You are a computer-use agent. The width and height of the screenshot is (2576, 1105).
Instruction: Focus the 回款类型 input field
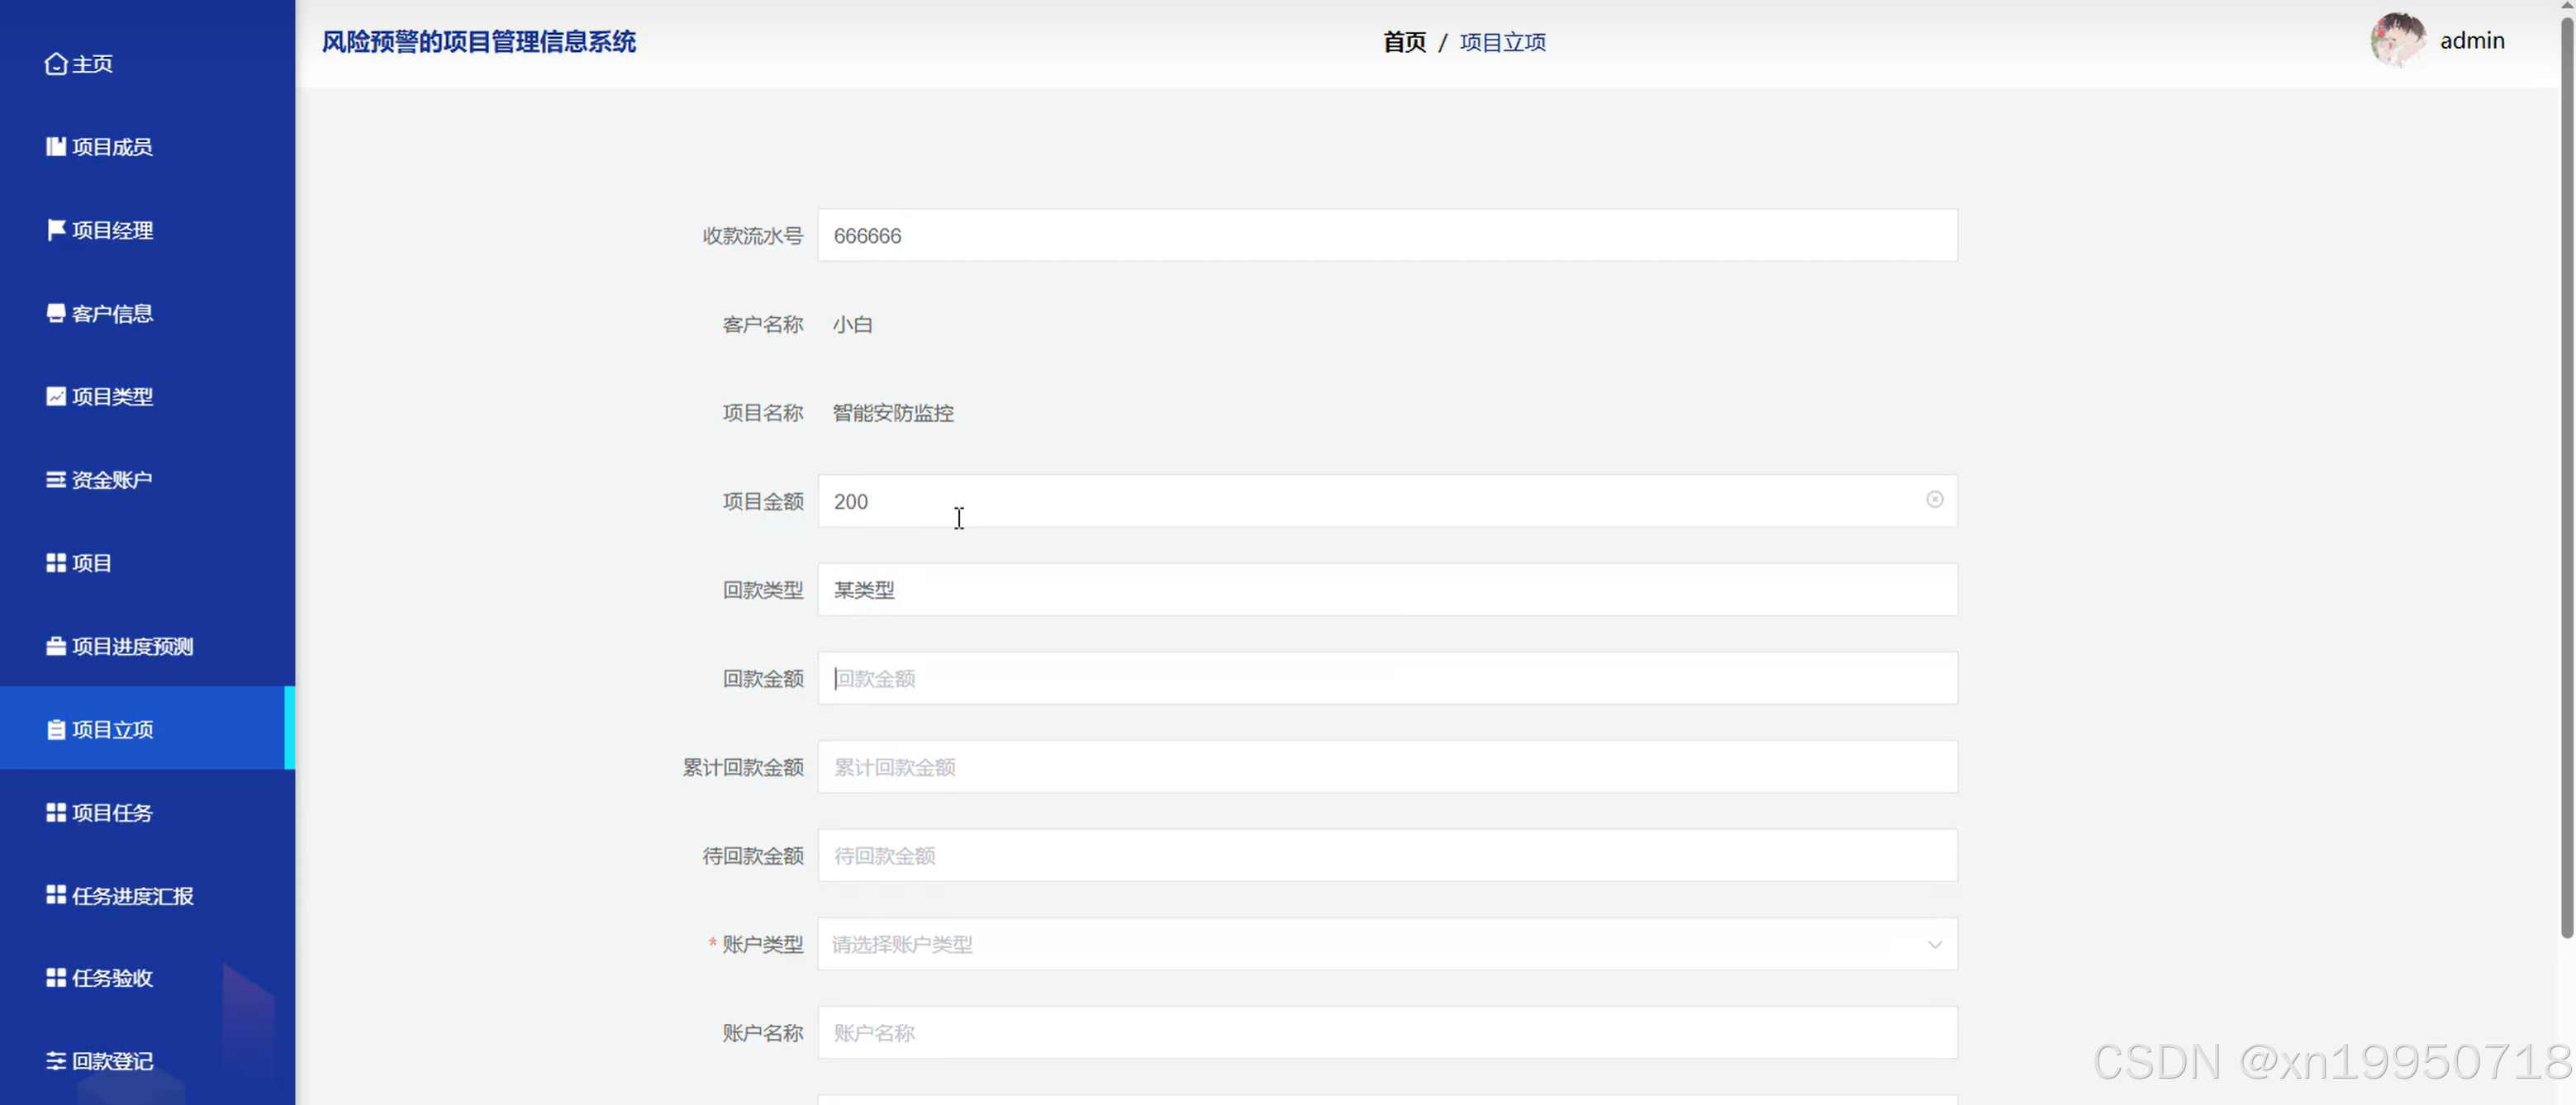click(x=1387, y=589)
